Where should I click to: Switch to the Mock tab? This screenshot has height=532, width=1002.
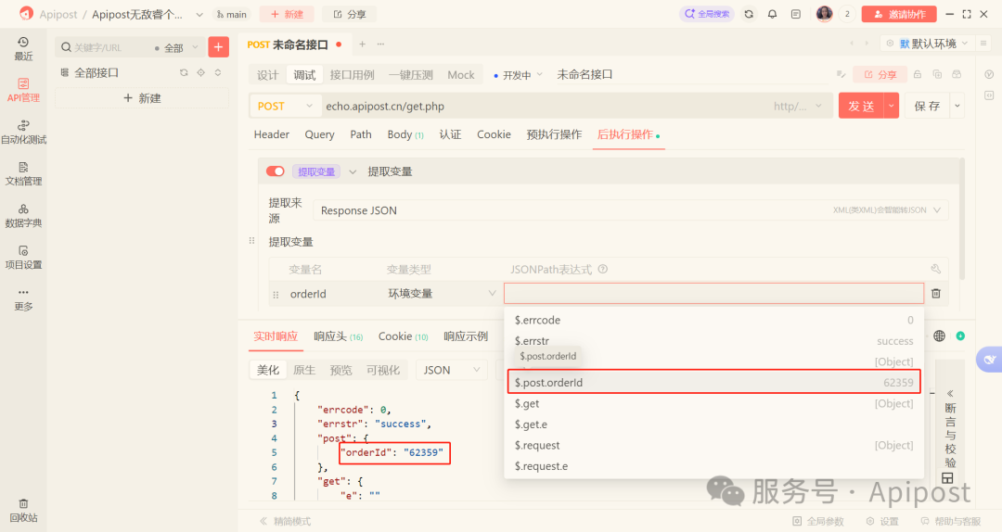[x=461, y=75]
